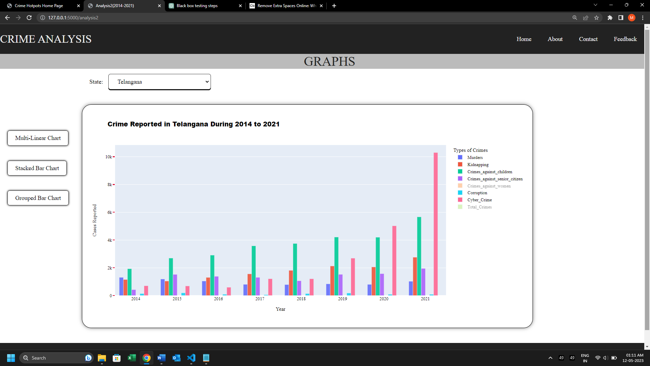
Task: Expand the browser tab search chevron
Action: coord(595,5)
